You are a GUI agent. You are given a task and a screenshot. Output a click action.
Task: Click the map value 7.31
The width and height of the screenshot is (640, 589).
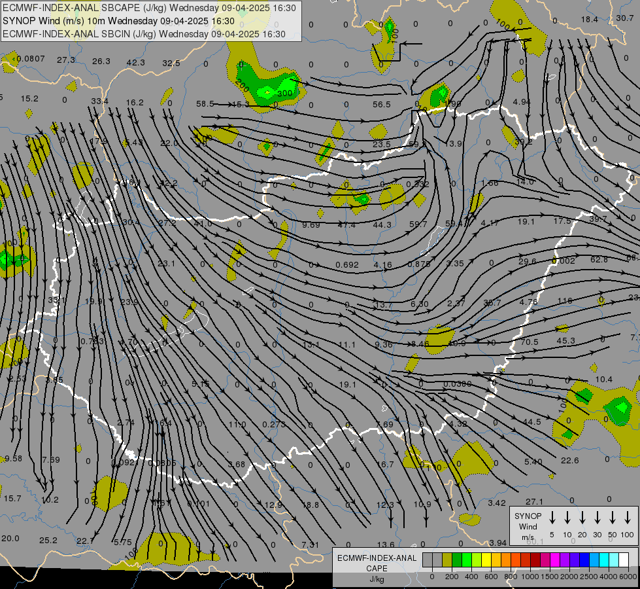coord(311,544)
